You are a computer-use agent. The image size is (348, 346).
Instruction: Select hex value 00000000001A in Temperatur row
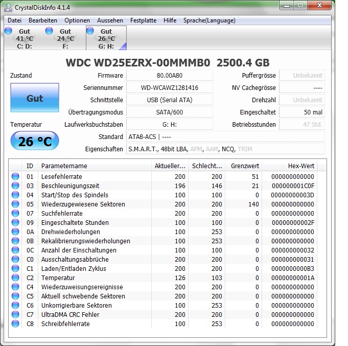coord(292,278)
